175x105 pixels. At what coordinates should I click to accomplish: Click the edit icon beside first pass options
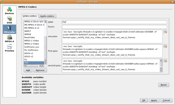pyautogui.click(x=165, y=46)
